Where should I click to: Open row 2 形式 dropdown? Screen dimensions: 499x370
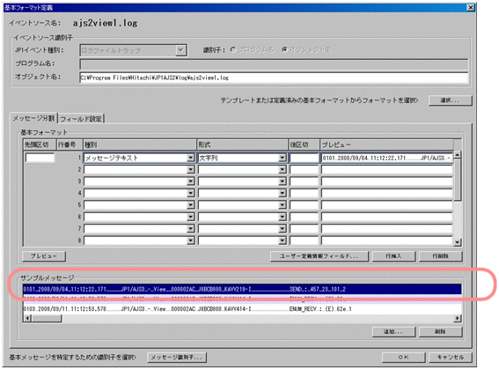pyautogui.click(x=282, y=169)
